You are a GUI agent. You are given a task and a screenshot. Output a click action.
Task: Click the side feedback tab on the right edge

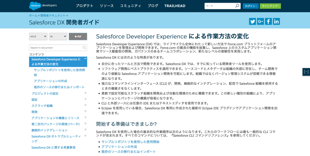tap(306, 72)
